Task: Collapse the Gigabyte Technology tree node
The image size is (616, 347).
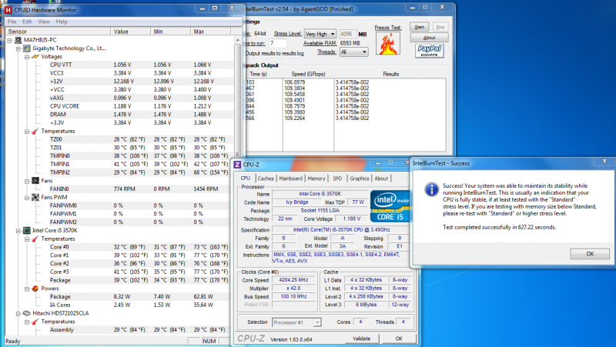Action: [18, 48]
